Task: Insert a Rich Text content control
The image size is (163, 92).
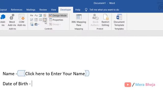Action: [x=32, y=15]
